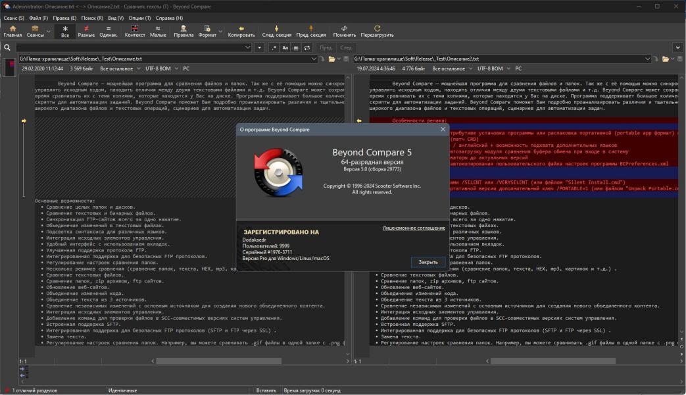The width and height of the screenshot is (686, 395).
Task: Click the left pane vertical scrollbar
Action: [348, 215]
